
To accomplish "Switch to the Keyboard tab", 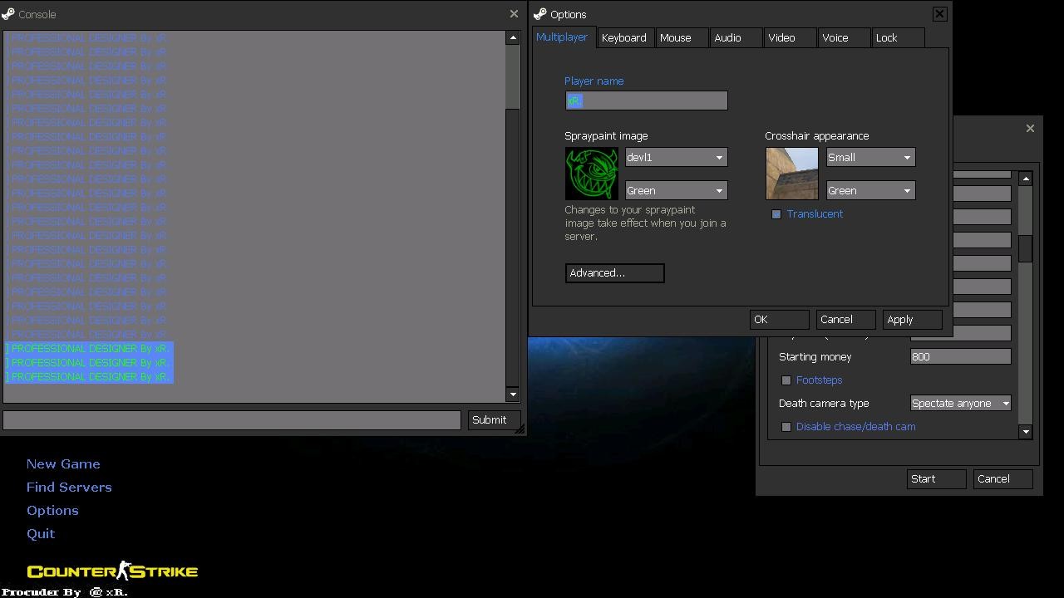I will (x=623, y=37).
